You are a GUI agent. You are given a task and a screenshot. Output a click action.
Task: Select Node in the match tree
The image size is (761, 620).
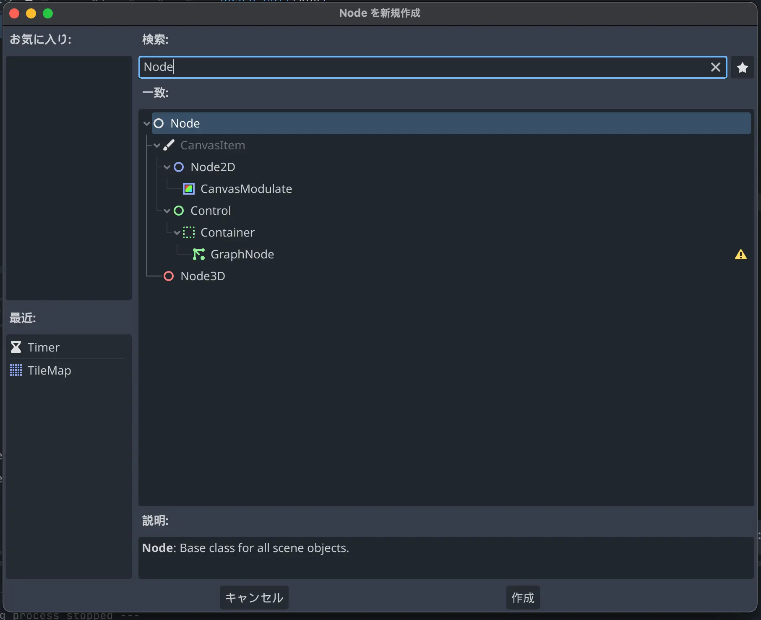(x=451, y=123)
